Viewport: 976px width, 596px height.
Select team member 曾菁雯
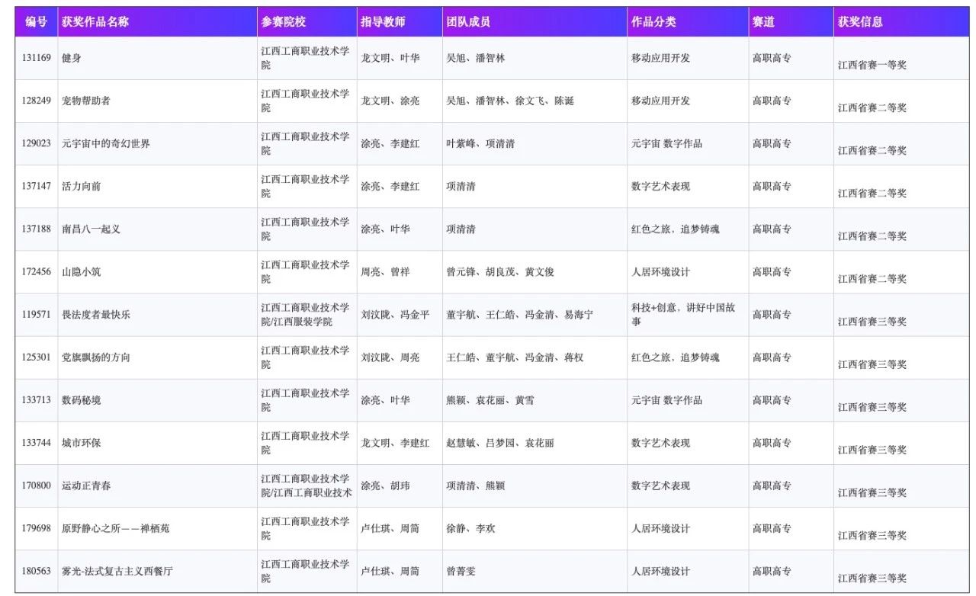tap(461, 571)
